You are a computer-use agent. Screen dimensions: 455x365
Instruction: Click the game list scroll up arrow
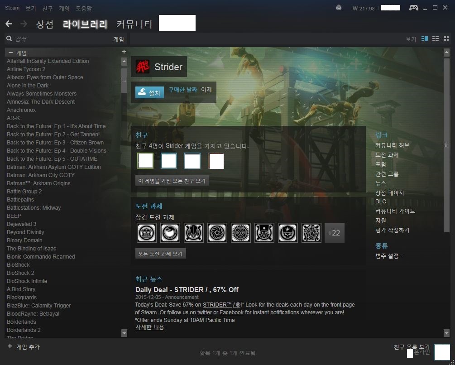(124, 62)
